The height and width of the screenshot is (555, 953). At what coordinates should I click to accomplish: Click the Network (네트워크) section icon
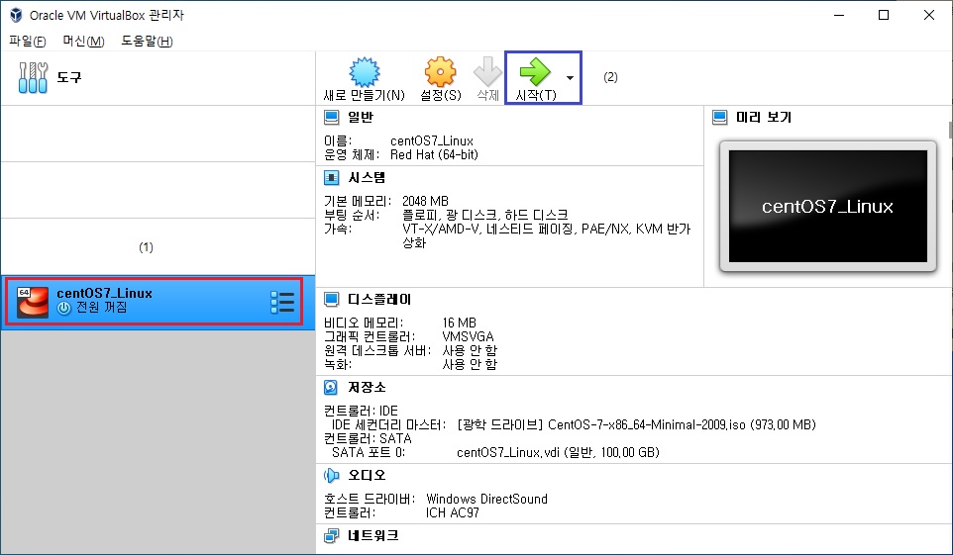point(331,535)
